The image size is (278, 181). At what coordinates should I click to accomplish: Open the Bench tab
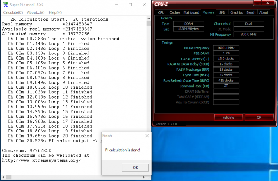(251, 12)
